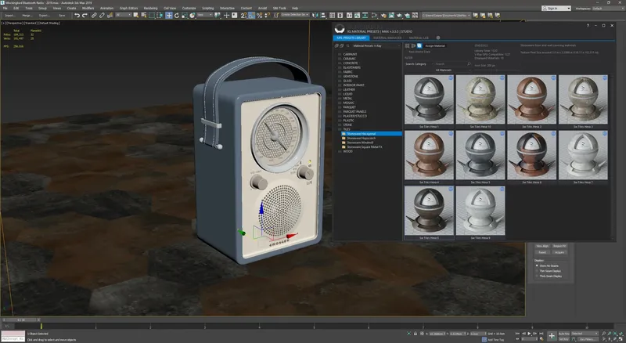Open the help question mark icon

[588, 25]
